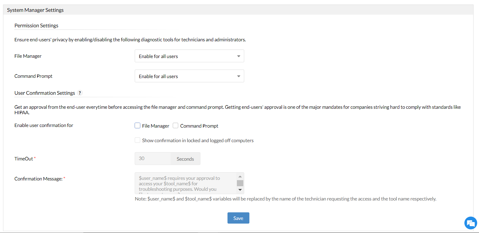Click the Seconds unit box
Screen dimensions: 479x233
(x=185, y=159)
